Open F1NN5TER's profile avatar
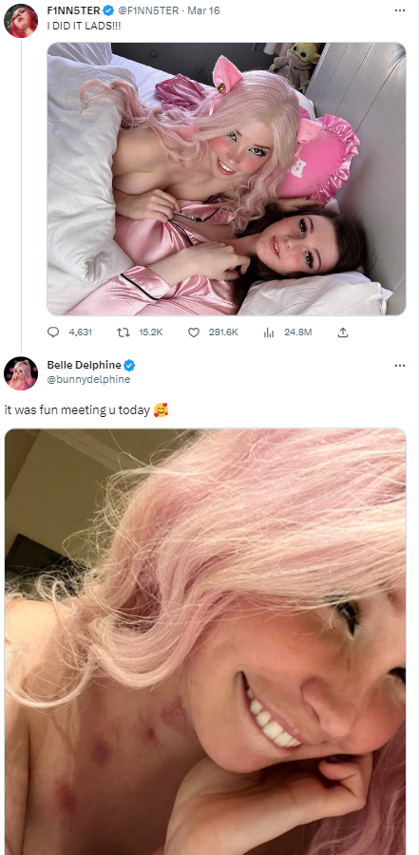This screenshot has height=855, width=419. 21,21
